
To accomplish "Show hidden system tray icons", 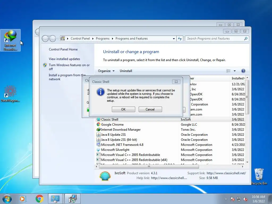I will click(226, 199).
